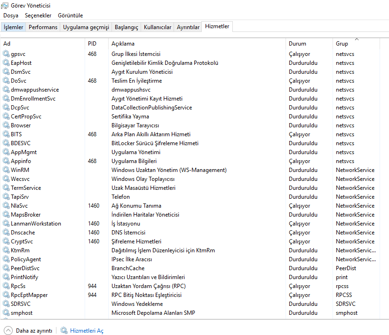Screen dimensions: 389x335
Task: Go to the Başlangıç tab
Action: coord(126,27)
